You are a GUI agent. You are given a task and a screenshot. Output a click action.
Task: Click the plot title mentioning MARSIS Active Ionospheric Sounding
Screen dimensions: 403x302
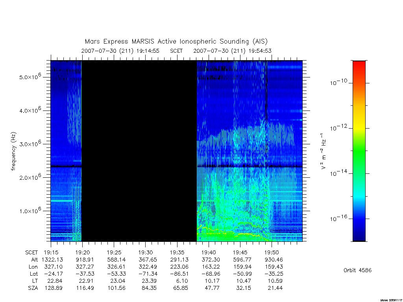[176, 42]
